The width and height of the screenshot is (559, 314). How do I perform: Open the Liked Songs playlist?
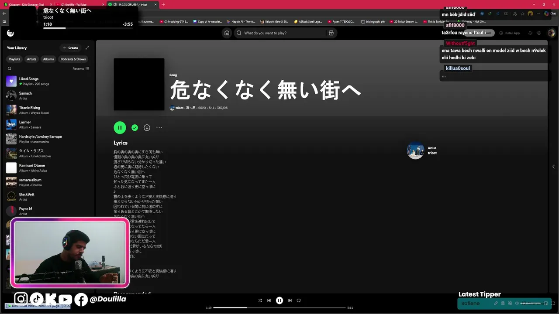[48, 81]
